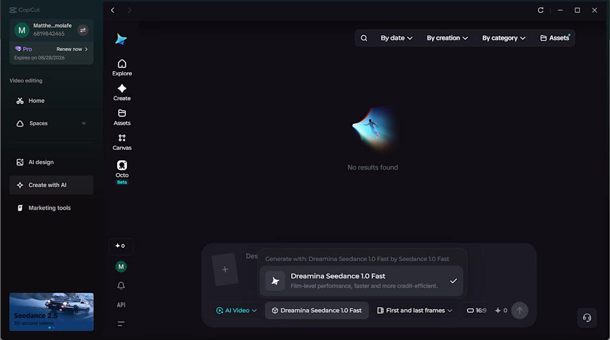Image resolution: width=610 pixels, height=340 pixels.
Task: Click the credits counter in sidebar
Action: pos(120,246)
